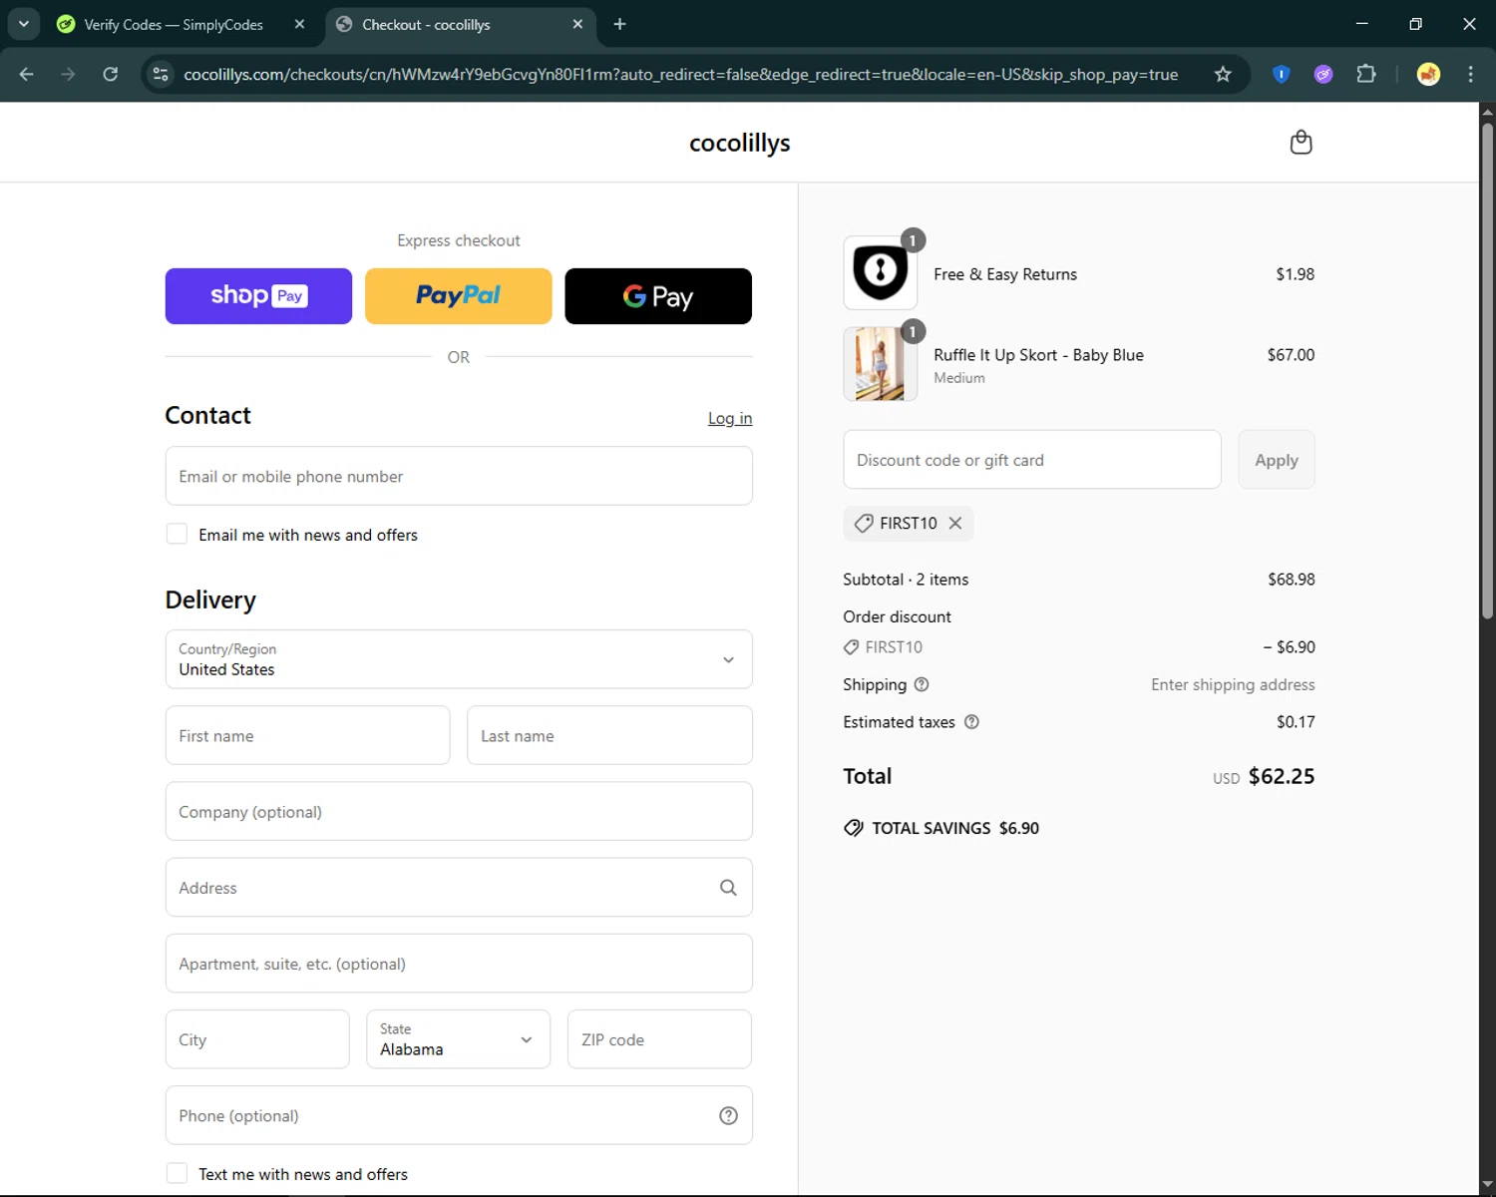Focus the Address field
Image resolution: width=1496 pixels, height=1197 pixels.
coord(459,888)
